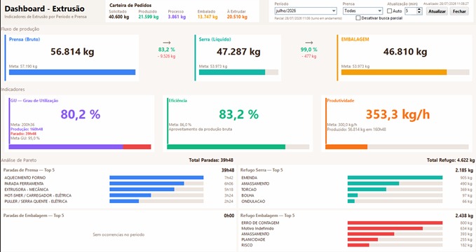The width and height of the screenshot is (476, 252).
Task: Click the 353,3 kg/h productivity value
Action: pos(397,114)
